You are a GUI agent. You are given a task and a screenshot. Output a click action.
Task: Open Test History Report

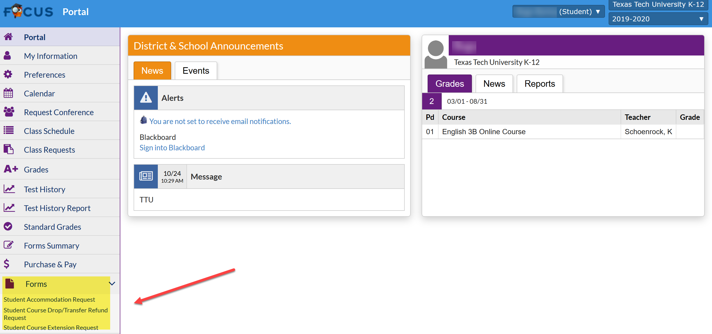pyautogui.click(x=60, y=208)
